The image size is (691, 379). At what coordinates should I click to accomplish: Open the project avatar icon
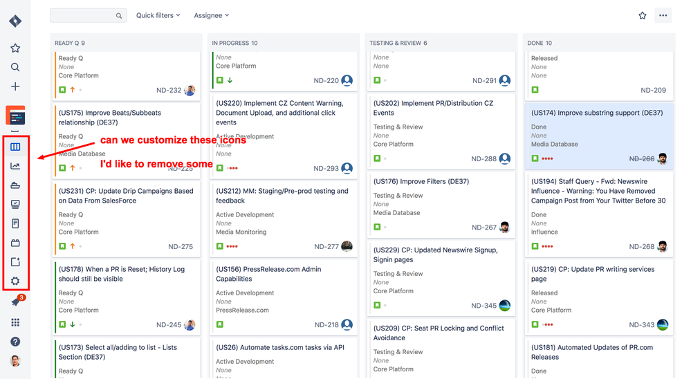pyautogui.click(x=15, y=115)
